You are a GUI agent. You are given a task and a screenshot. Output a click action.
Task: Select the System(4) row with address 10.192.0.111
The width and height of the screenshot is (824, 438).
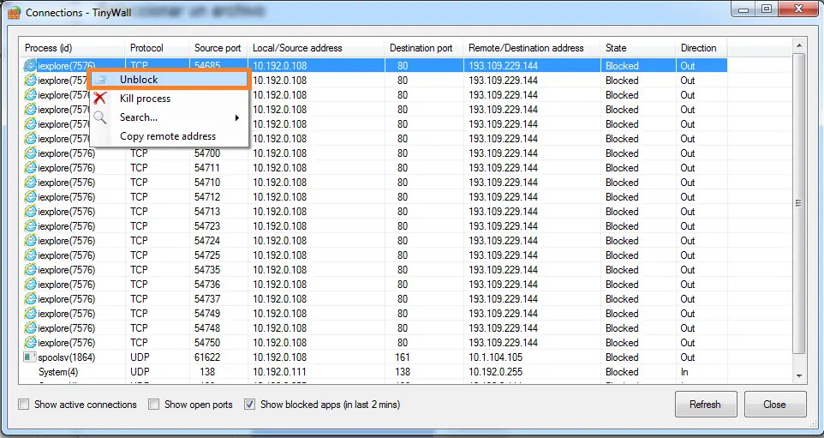[x=373, y=372]
